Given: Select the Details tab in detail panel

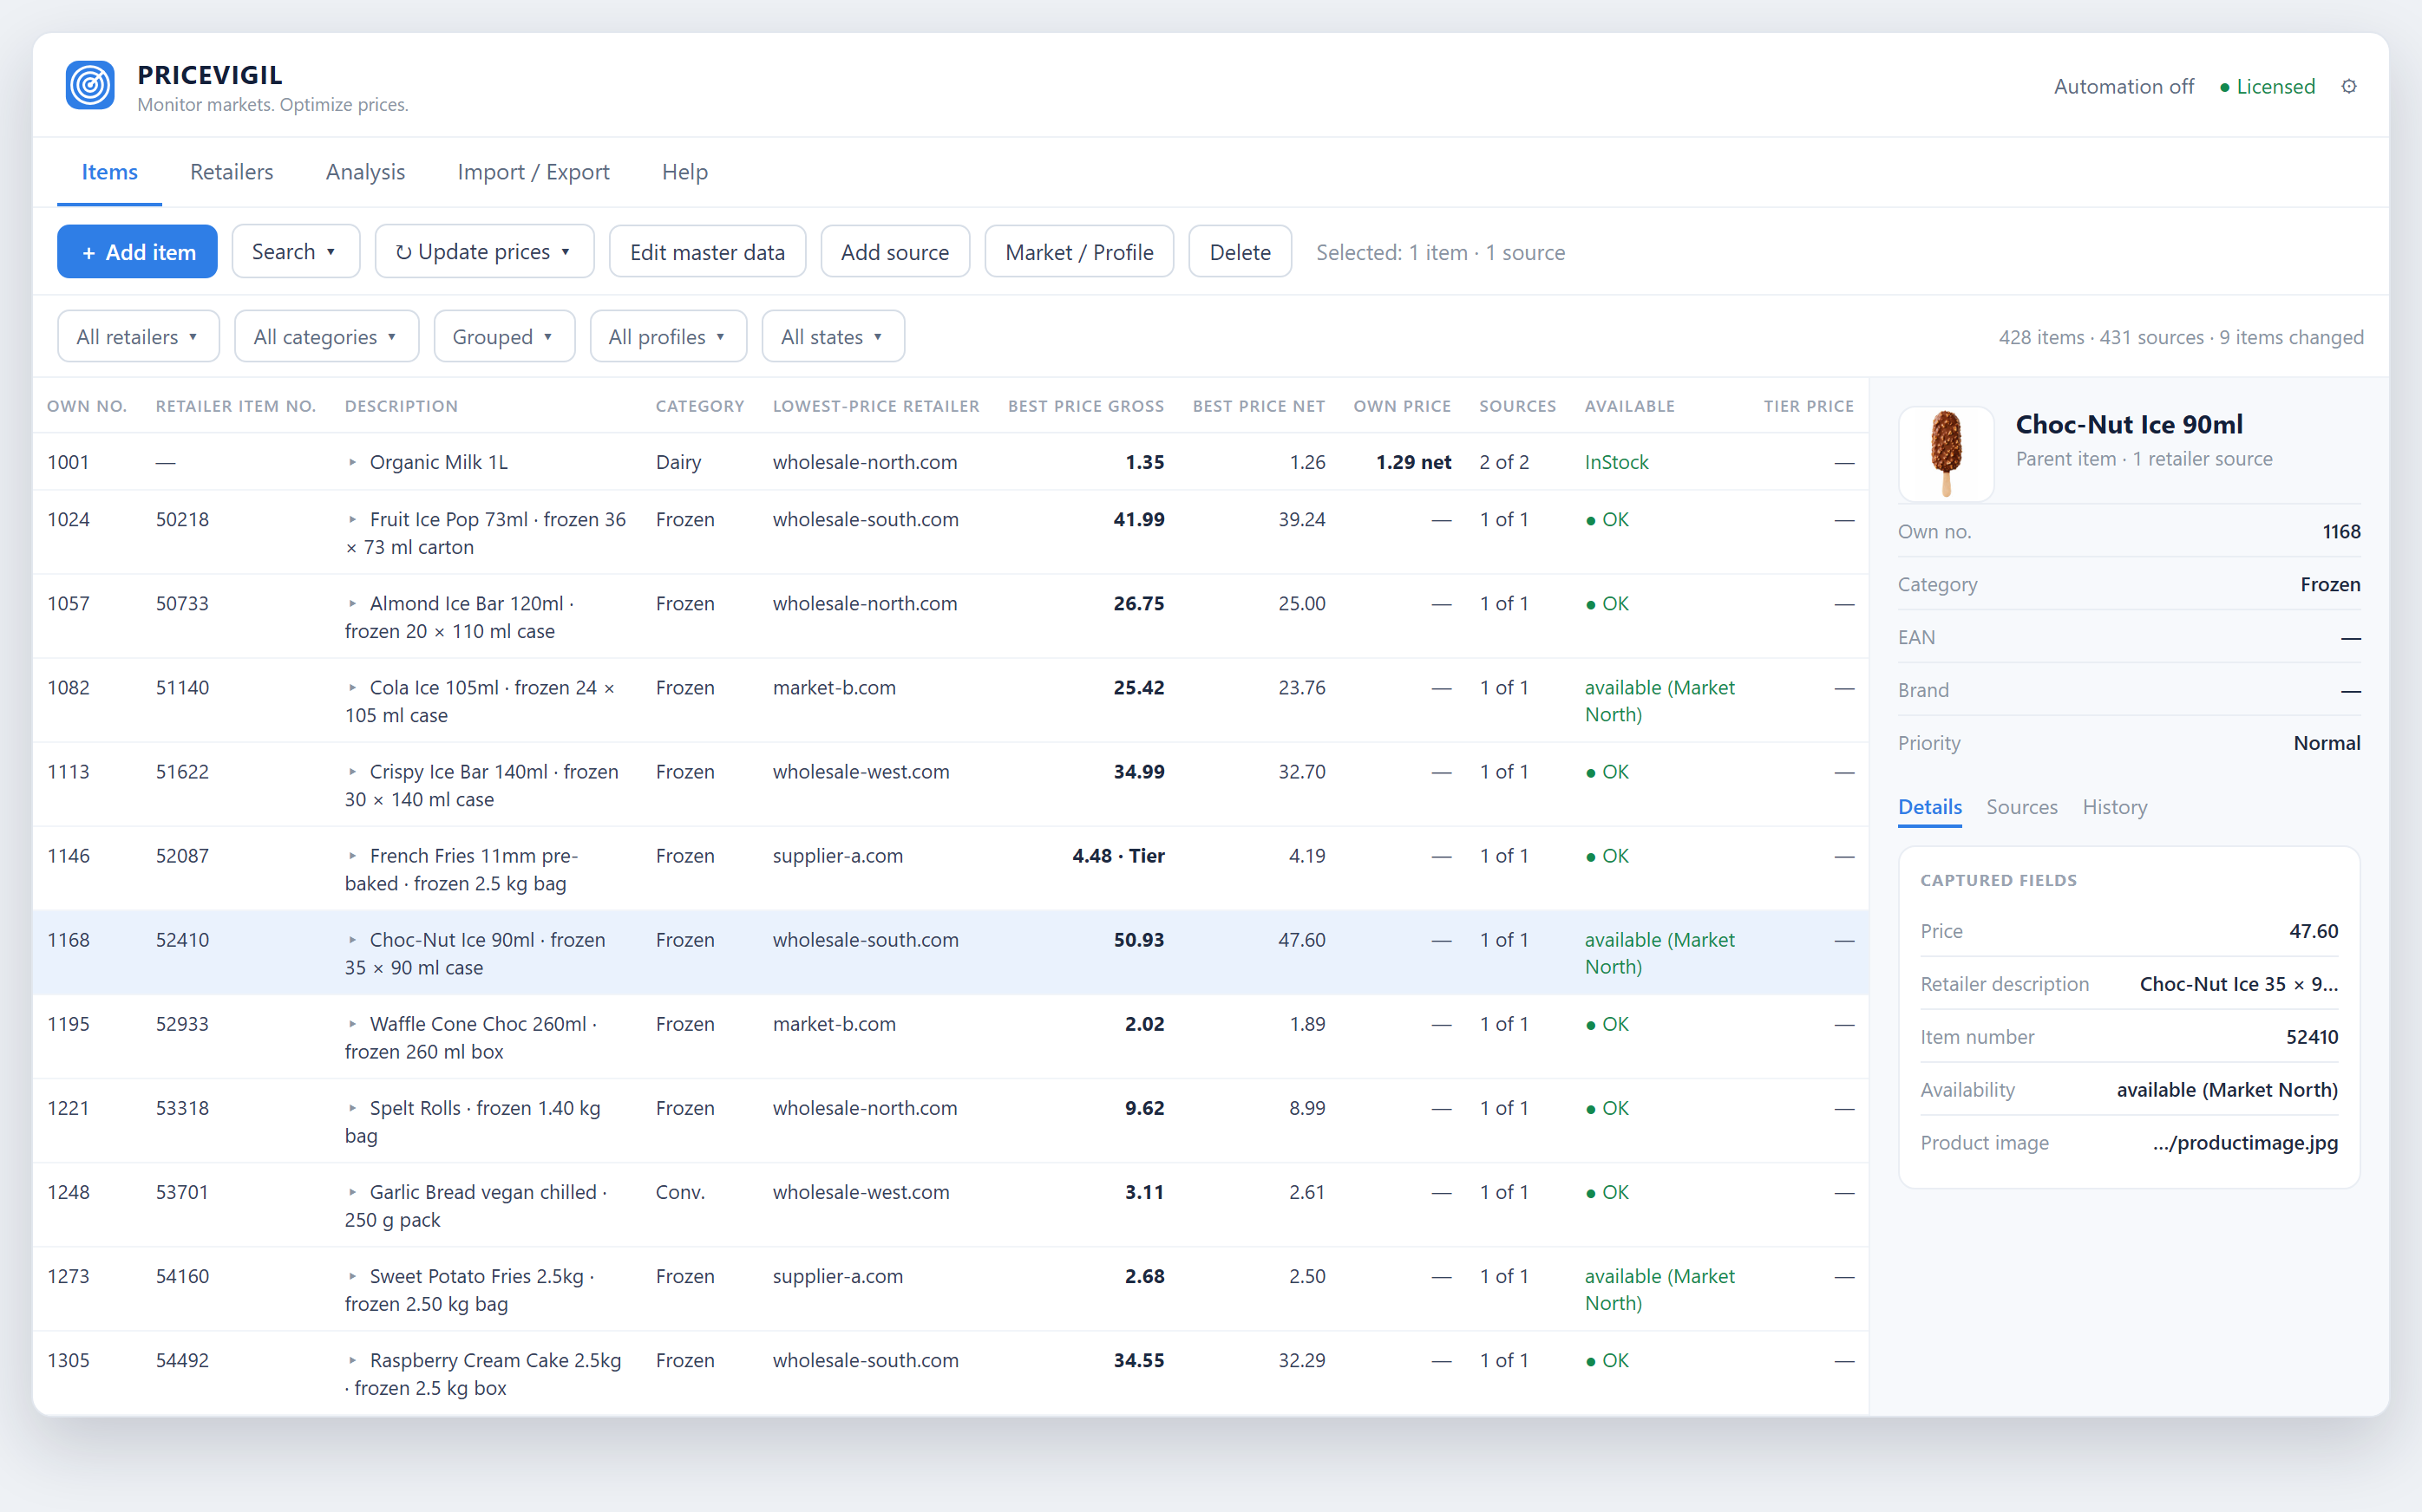Looking at the screenshot, I should click(x=1928, y=807).
